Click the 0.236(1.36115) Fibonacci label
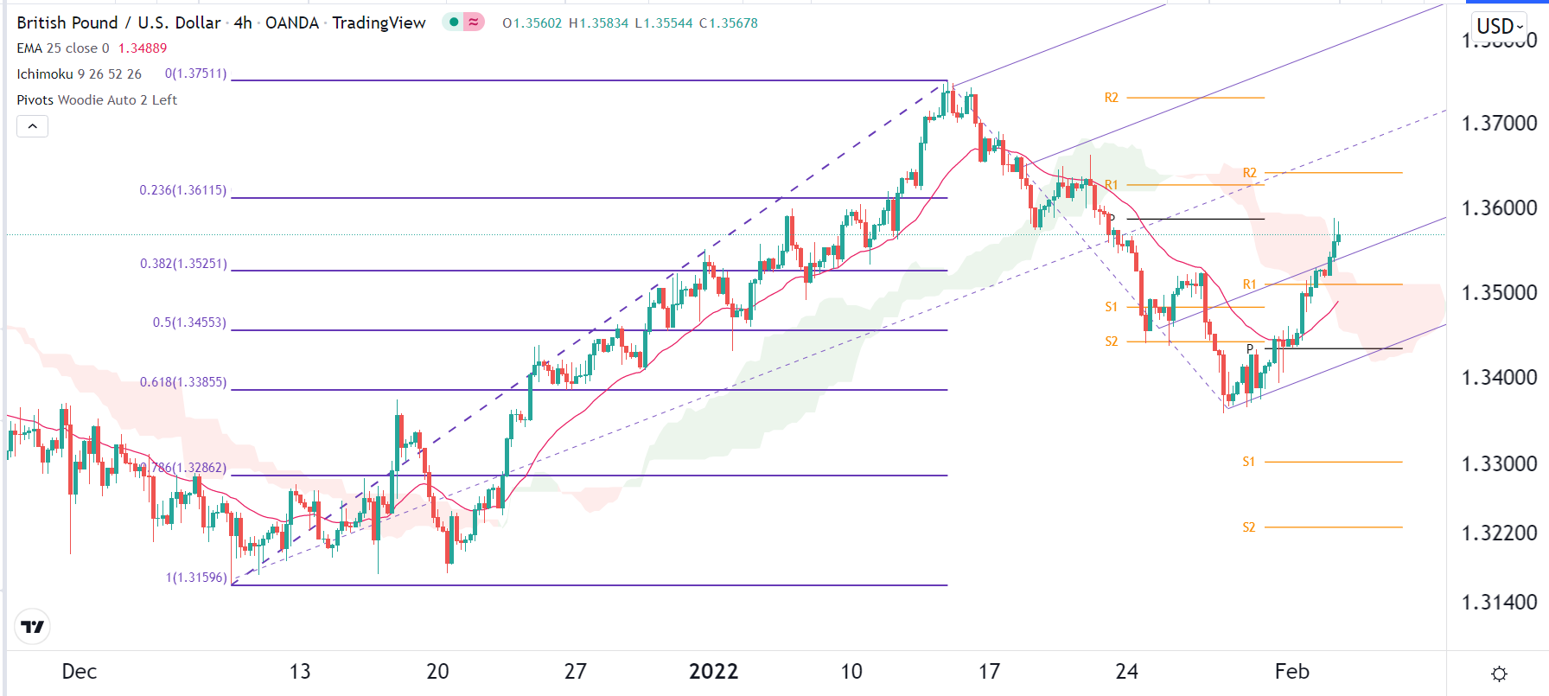Screen dimensions: 1549x696 [x=183, y=190]
